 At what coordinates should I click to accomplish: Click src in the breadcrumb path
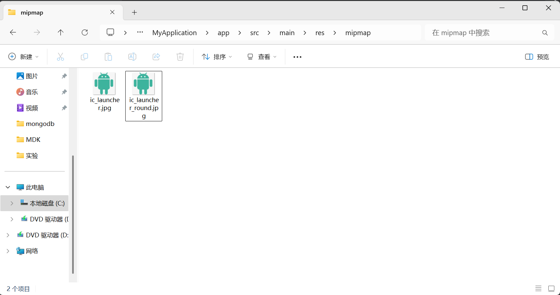(255, 32)
